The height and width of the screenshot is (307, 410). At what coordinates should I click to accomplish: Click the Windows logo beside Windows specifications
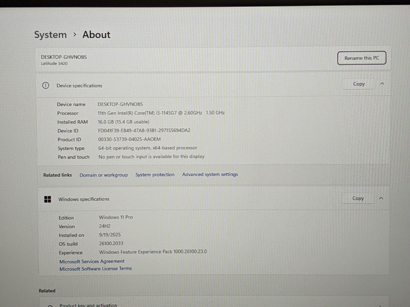[x=48, y=199]
